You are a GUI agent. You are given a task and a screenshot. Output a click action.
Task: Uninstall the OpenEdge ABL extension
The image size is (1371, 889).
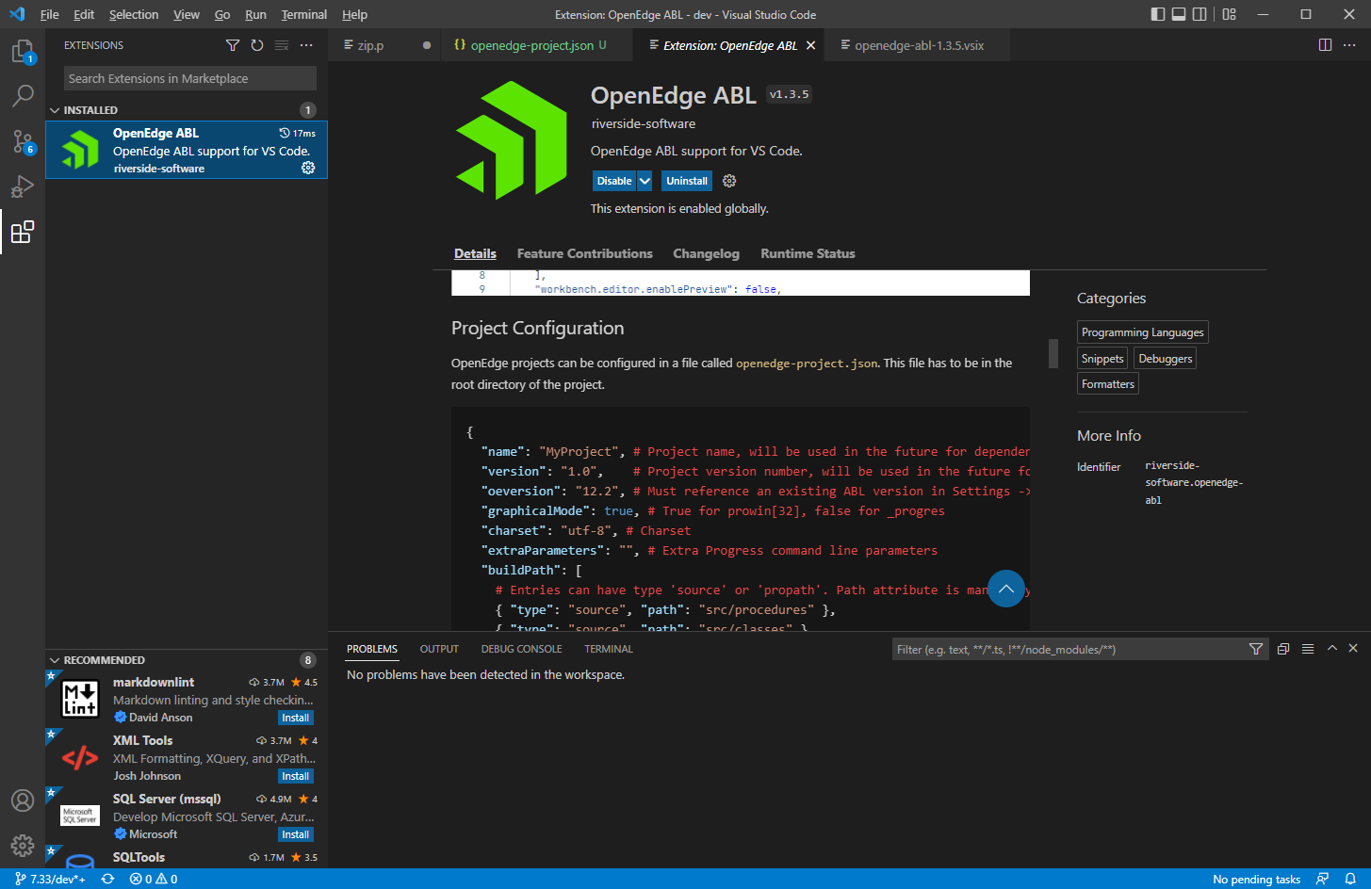tap(686, 180)
